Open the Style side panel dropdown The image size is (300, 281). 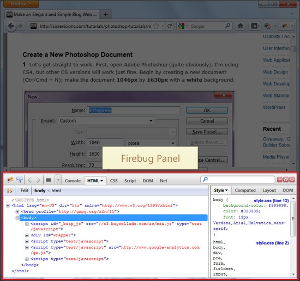click(x=221, y=190)
